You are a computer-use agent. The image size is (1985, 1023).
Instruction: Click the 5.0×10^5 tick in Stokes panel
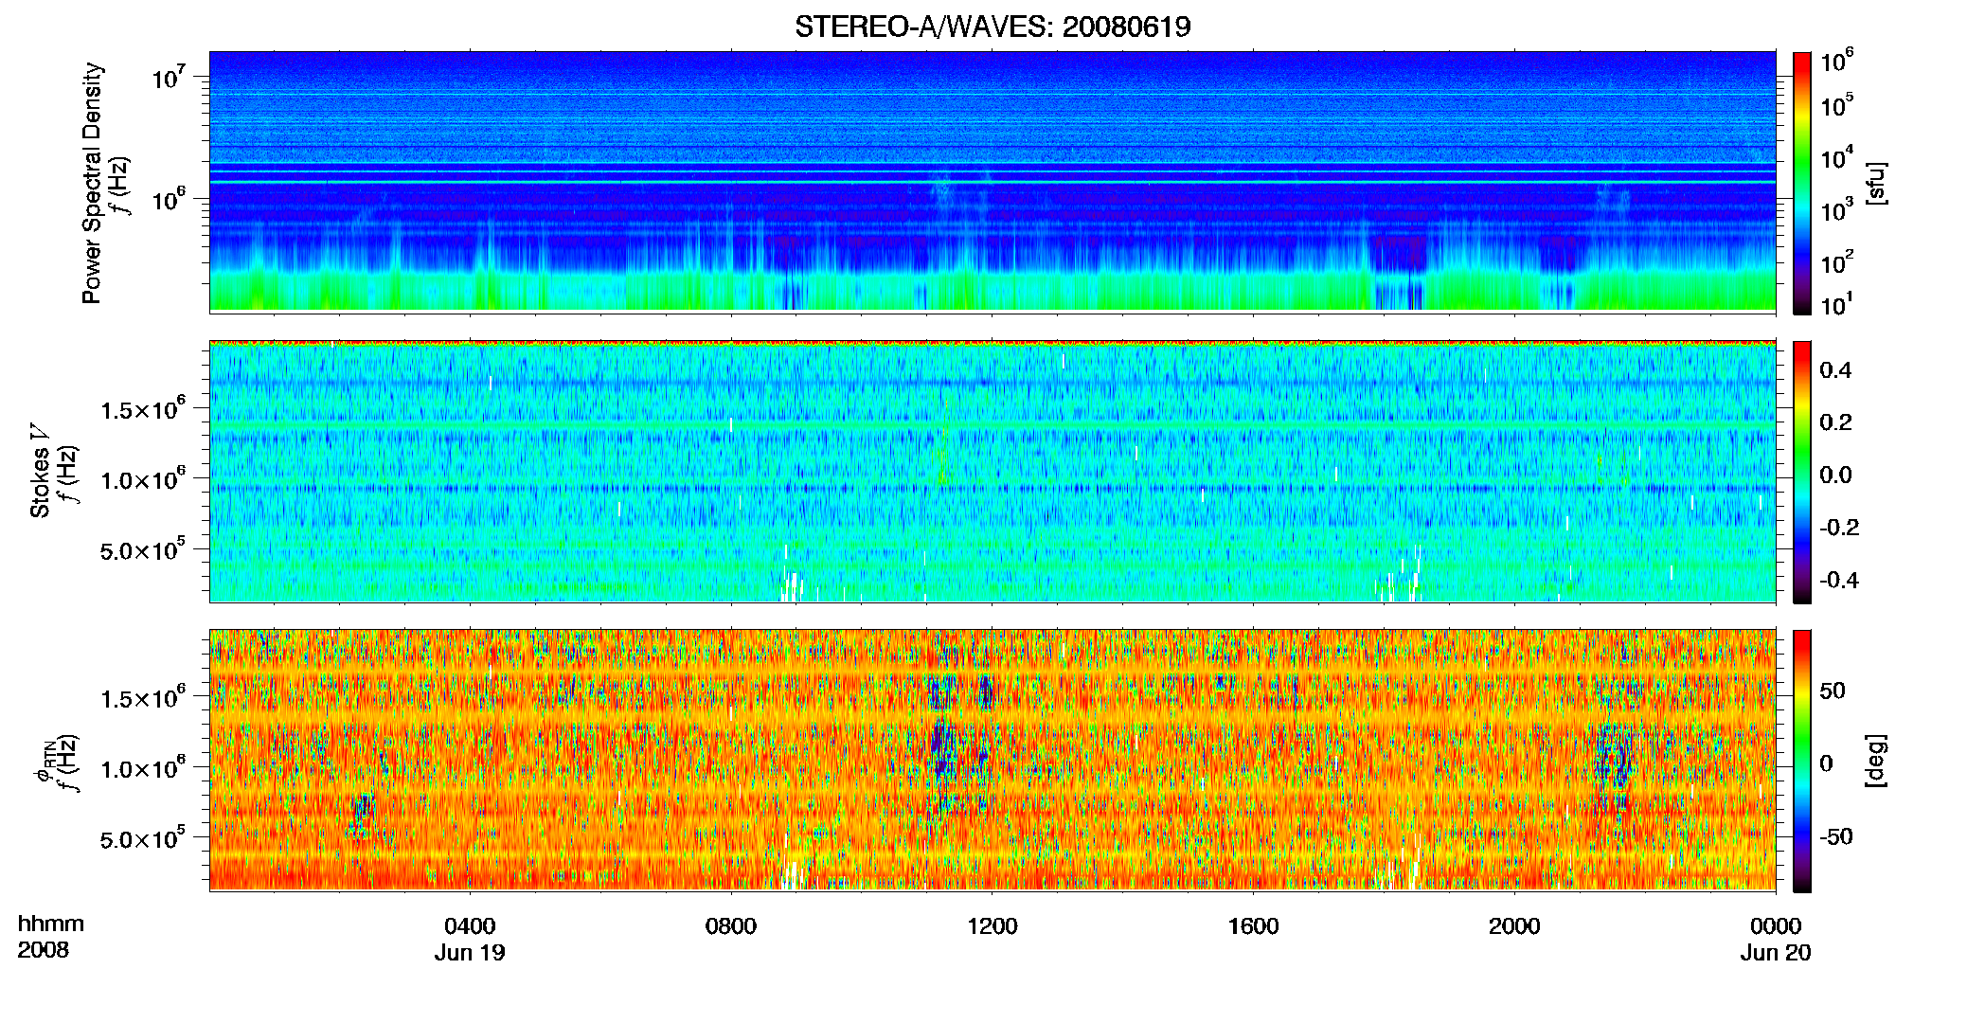(143, 549)
